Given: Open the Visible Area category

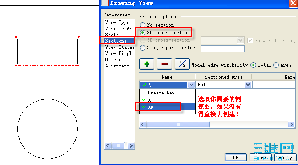Looking at the screenshot, I should 120,28.
